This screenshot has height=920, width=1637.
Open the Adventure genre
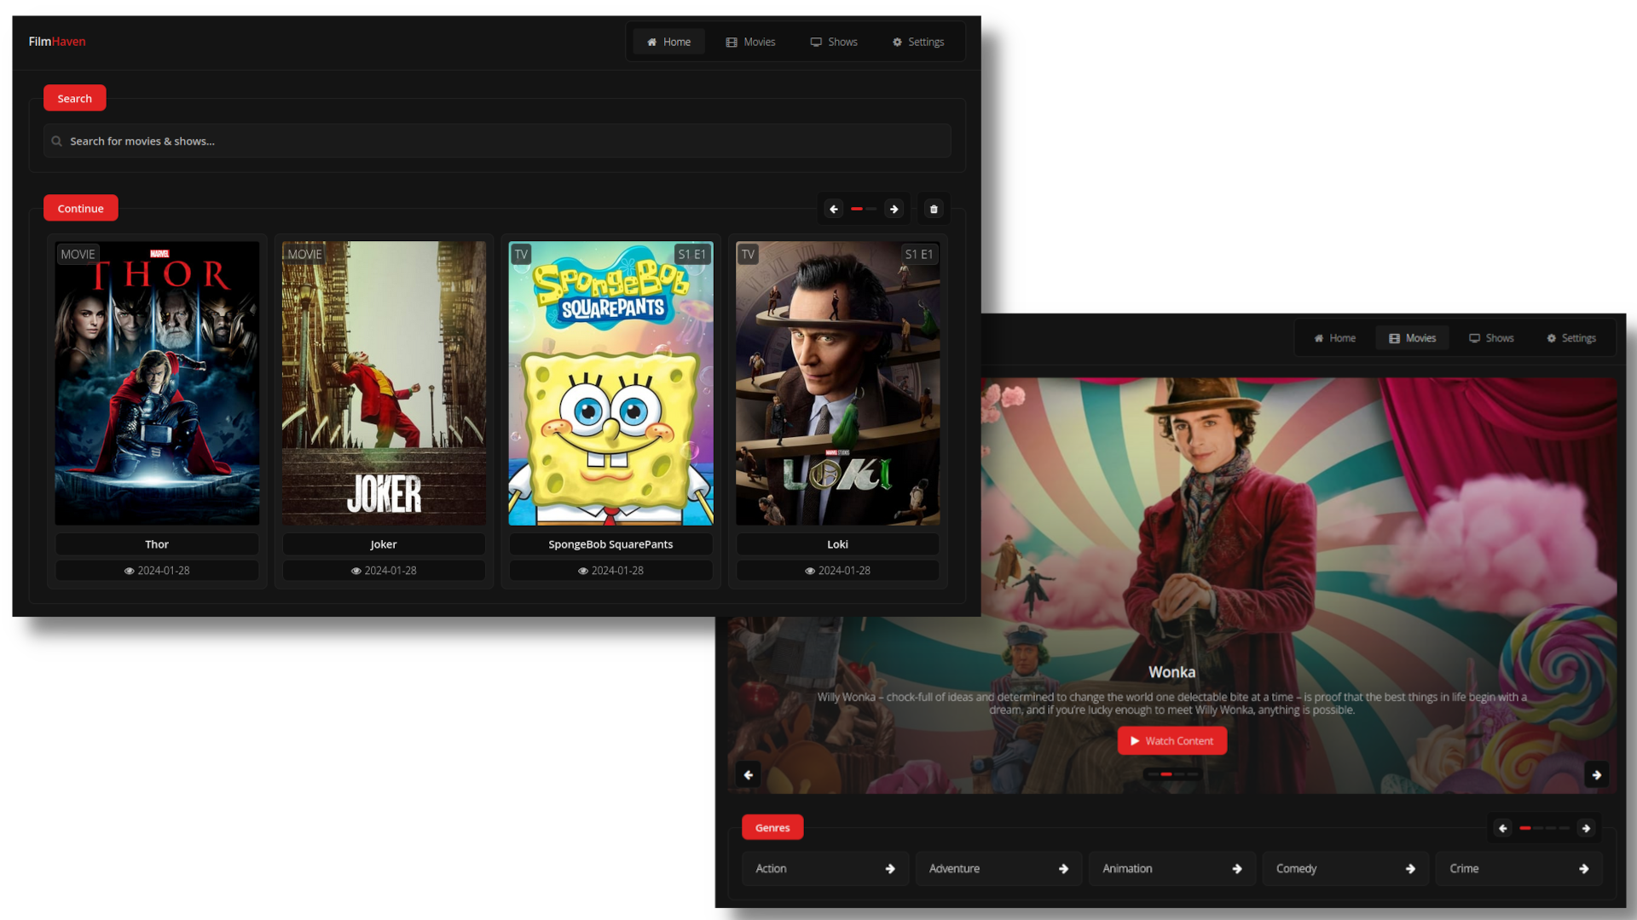tap(998, 869)
